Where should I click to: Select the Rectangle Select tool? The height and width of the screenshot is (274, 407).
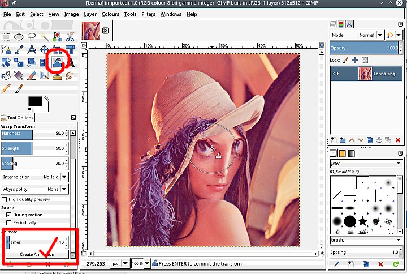tap(6, 37)
